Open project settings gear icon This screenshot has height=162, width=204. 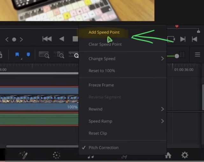[x=185, y=155]
